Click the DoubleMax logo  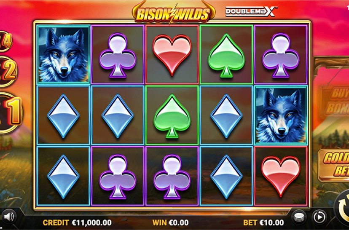251,11
